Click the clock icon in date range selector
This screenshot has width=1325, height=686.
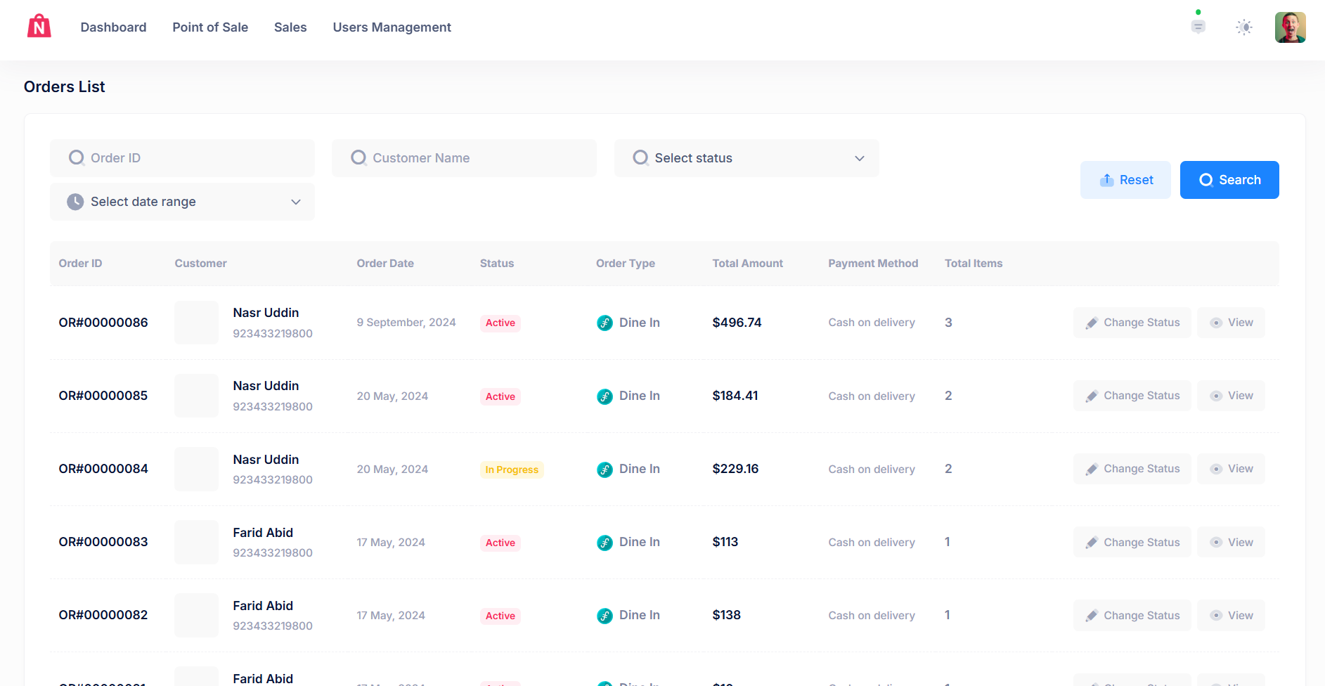tap(75, 202)
